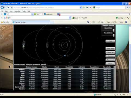Image resolution: width=131 pixels, height=98 pixels.
Task: Click the browser Forward arrow button
Action: 6,7
